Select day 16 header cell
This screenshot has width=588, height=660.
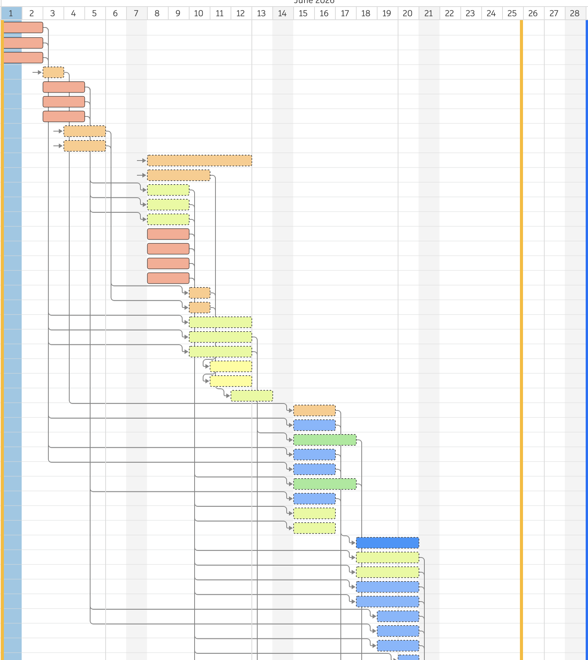click(325, 14)
